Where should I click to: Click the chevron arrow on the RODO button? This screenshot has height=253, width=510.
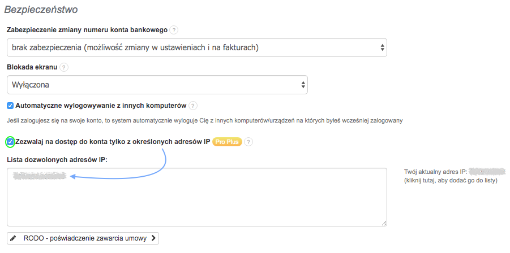tap(153, 238)
